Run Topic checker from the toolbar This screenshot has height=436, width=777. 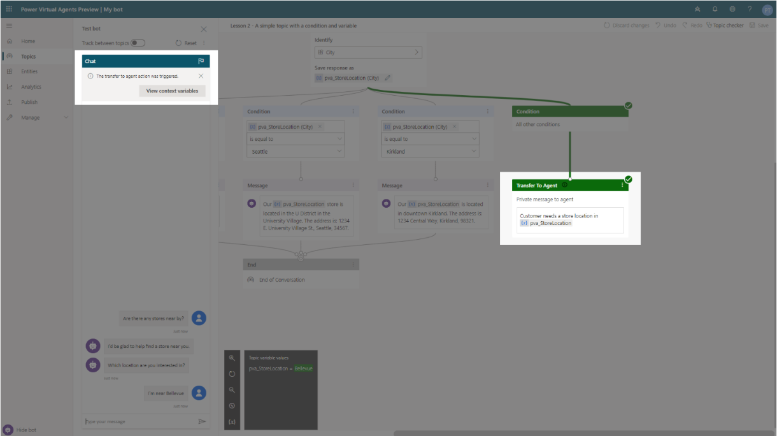pos(731,25)
